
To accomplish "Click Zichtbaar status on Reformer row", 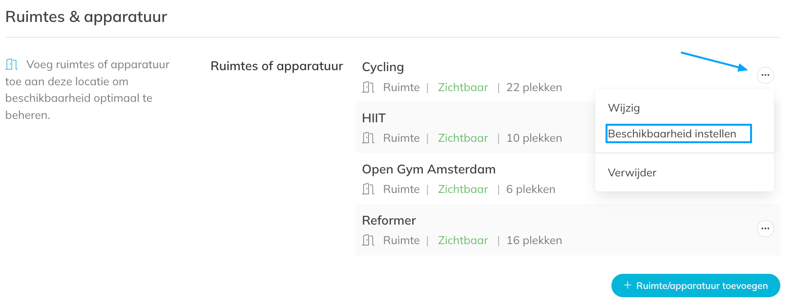I will coord(463,241).
